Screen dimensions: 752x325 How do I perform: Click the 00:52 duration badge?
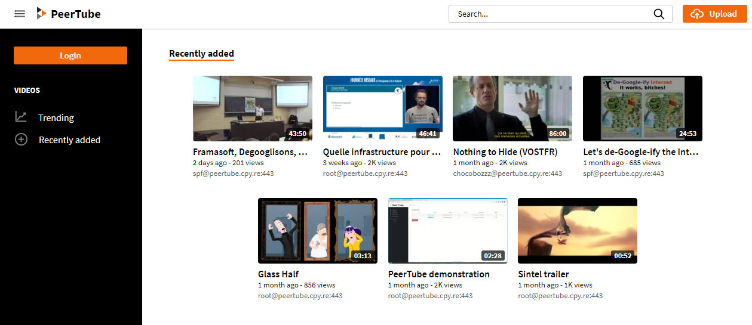622,256
